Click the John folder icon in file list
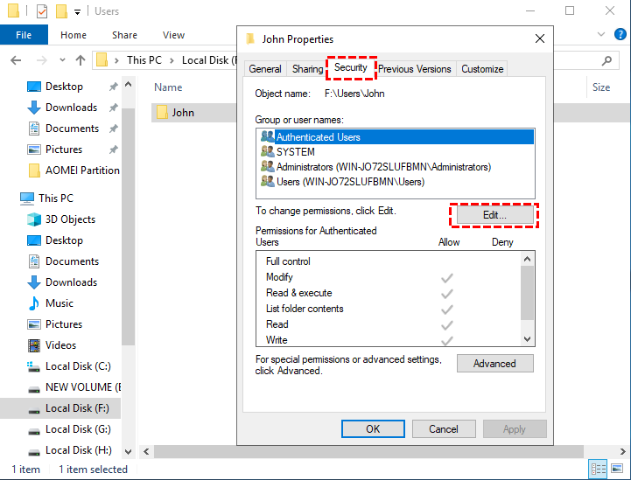 point(162,113)
